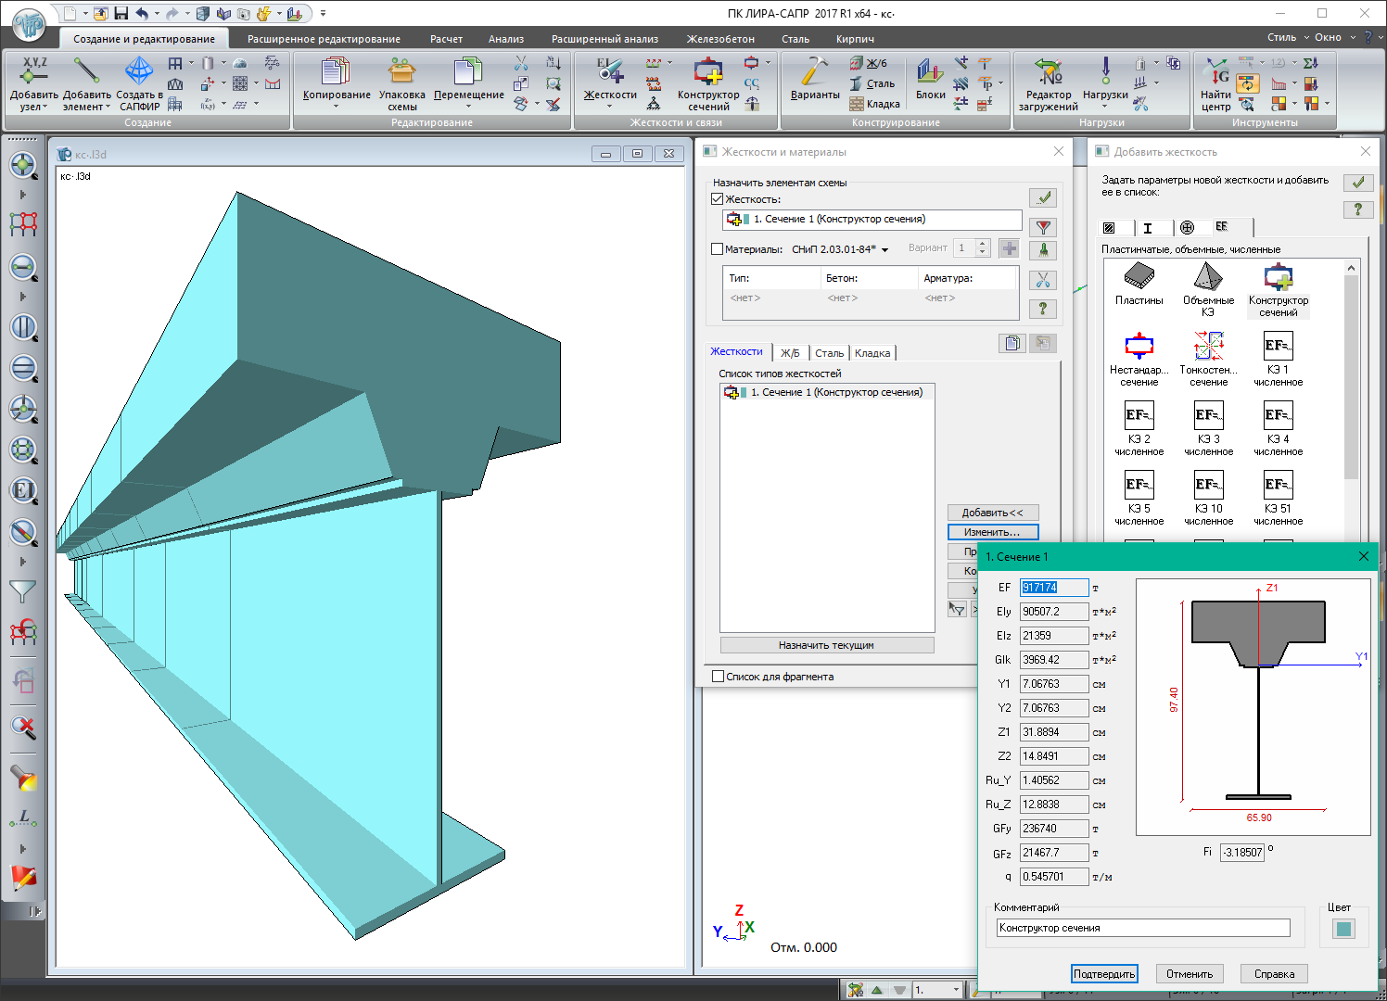Switch to the Расчет ribbon tab
The image size is (1387, 1001).
coord(446,39)
